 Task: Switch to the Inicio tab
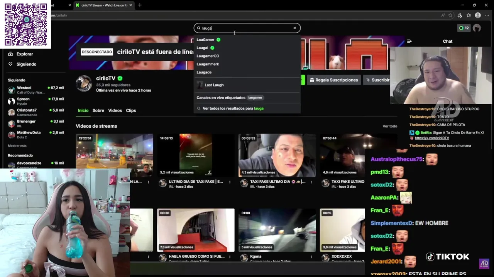click(83, 110)
